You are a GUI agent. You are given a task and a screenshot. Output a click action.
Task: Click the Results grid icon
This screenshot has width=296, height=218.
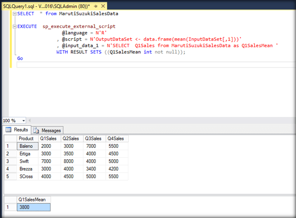[8, 130]
